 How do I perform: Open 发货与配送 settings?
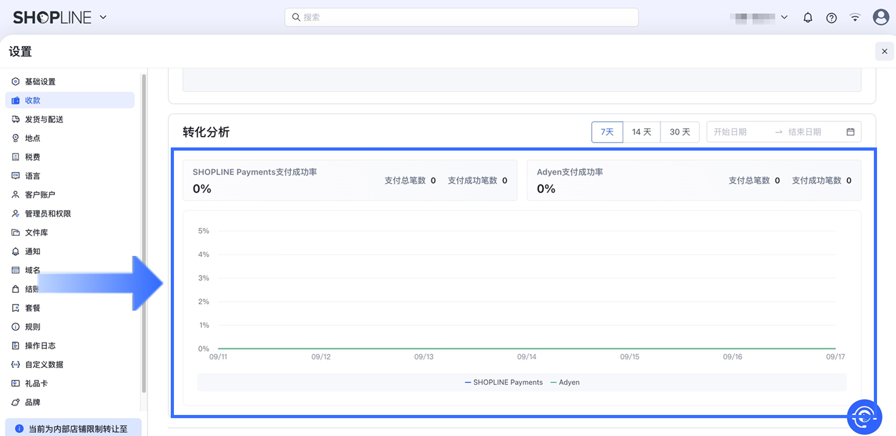coord(44,120)
